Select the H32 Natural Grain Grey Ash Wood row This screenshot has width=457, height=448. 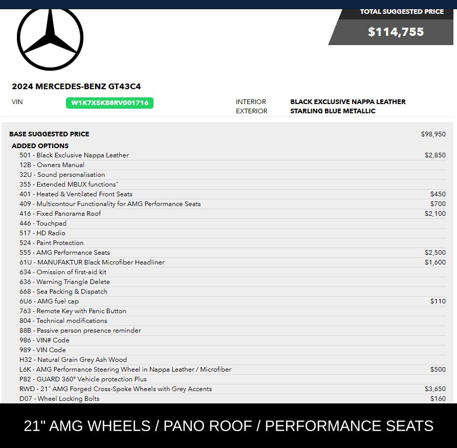232,359
